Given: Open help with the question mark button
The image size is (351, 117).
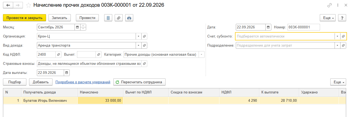Looking at the screenshot, I should 342,18.
